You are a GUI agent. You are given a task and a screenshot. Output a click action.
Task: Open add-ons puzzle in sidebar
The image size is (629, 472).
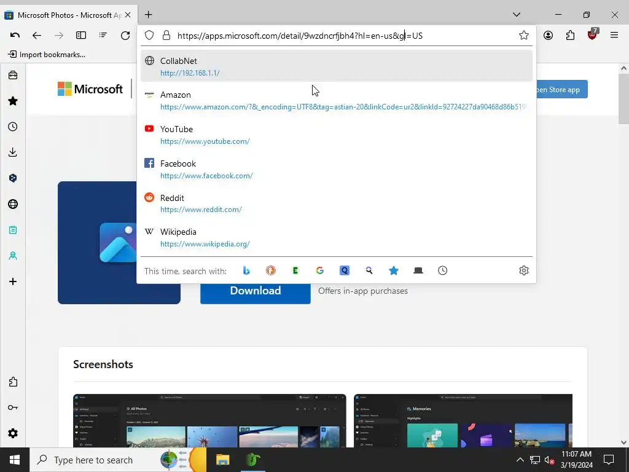click(x=13, y=382)
